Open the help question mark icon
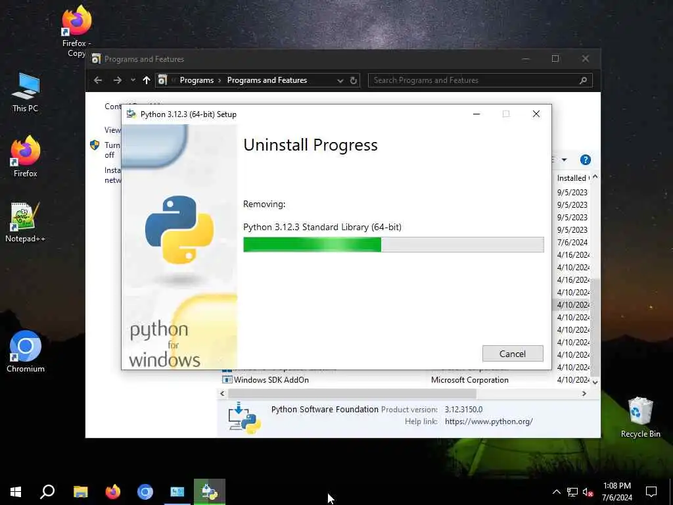 coord(585,160)
